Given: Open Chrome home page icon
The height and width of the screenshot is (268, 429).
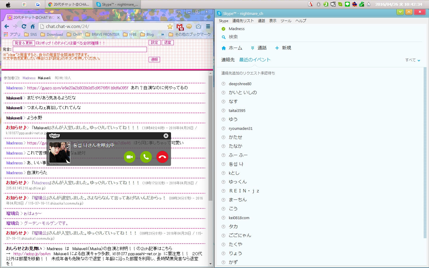Looking at the screenshot, I should pyautogui.click(x=33, y=27).
